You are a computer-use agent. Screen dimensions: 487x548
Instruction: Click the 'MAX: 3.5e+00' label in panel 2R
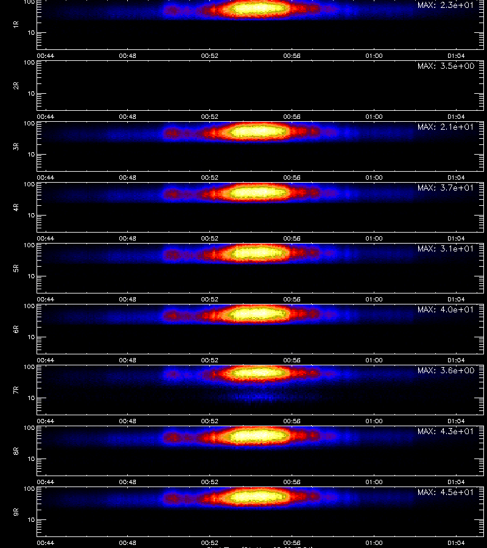click(x=446, y=66)
